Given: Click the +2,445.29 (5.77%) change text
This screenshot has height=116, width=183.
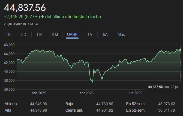Looking at the screenshot, I should (x=22, y=17).
